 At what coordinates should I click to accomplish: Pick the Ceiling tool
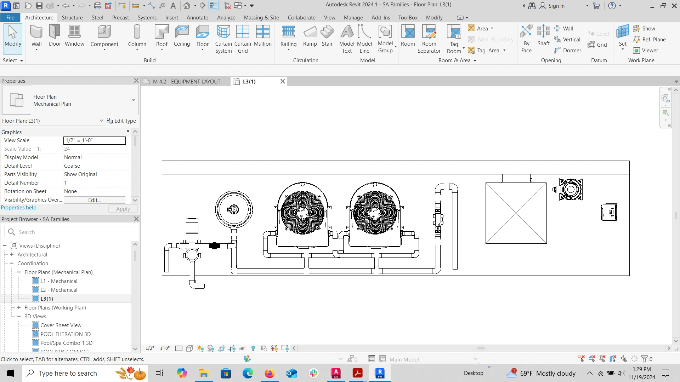click(182, 36)
